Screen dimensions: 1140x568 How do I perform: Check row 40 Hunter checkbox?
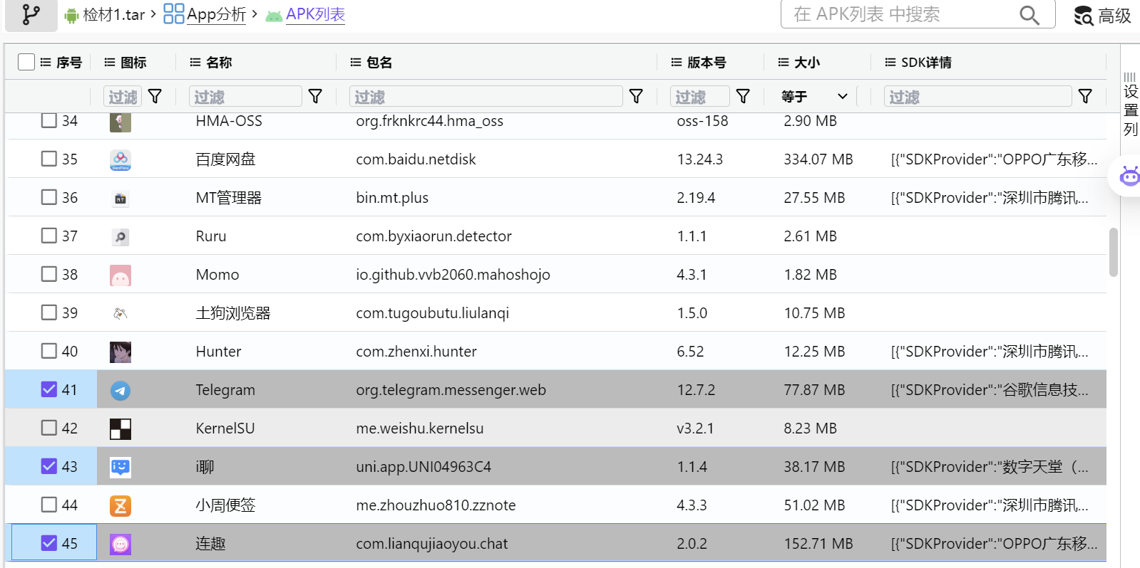(48, 350)
